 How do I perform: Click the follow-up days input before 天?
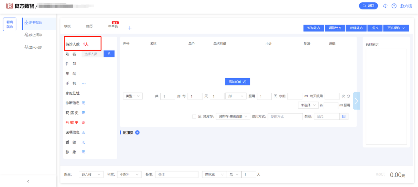point(249,175)
